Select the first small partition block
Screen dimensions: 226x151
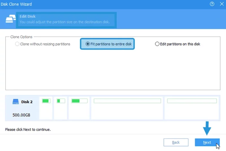click(x=46, y=108)
